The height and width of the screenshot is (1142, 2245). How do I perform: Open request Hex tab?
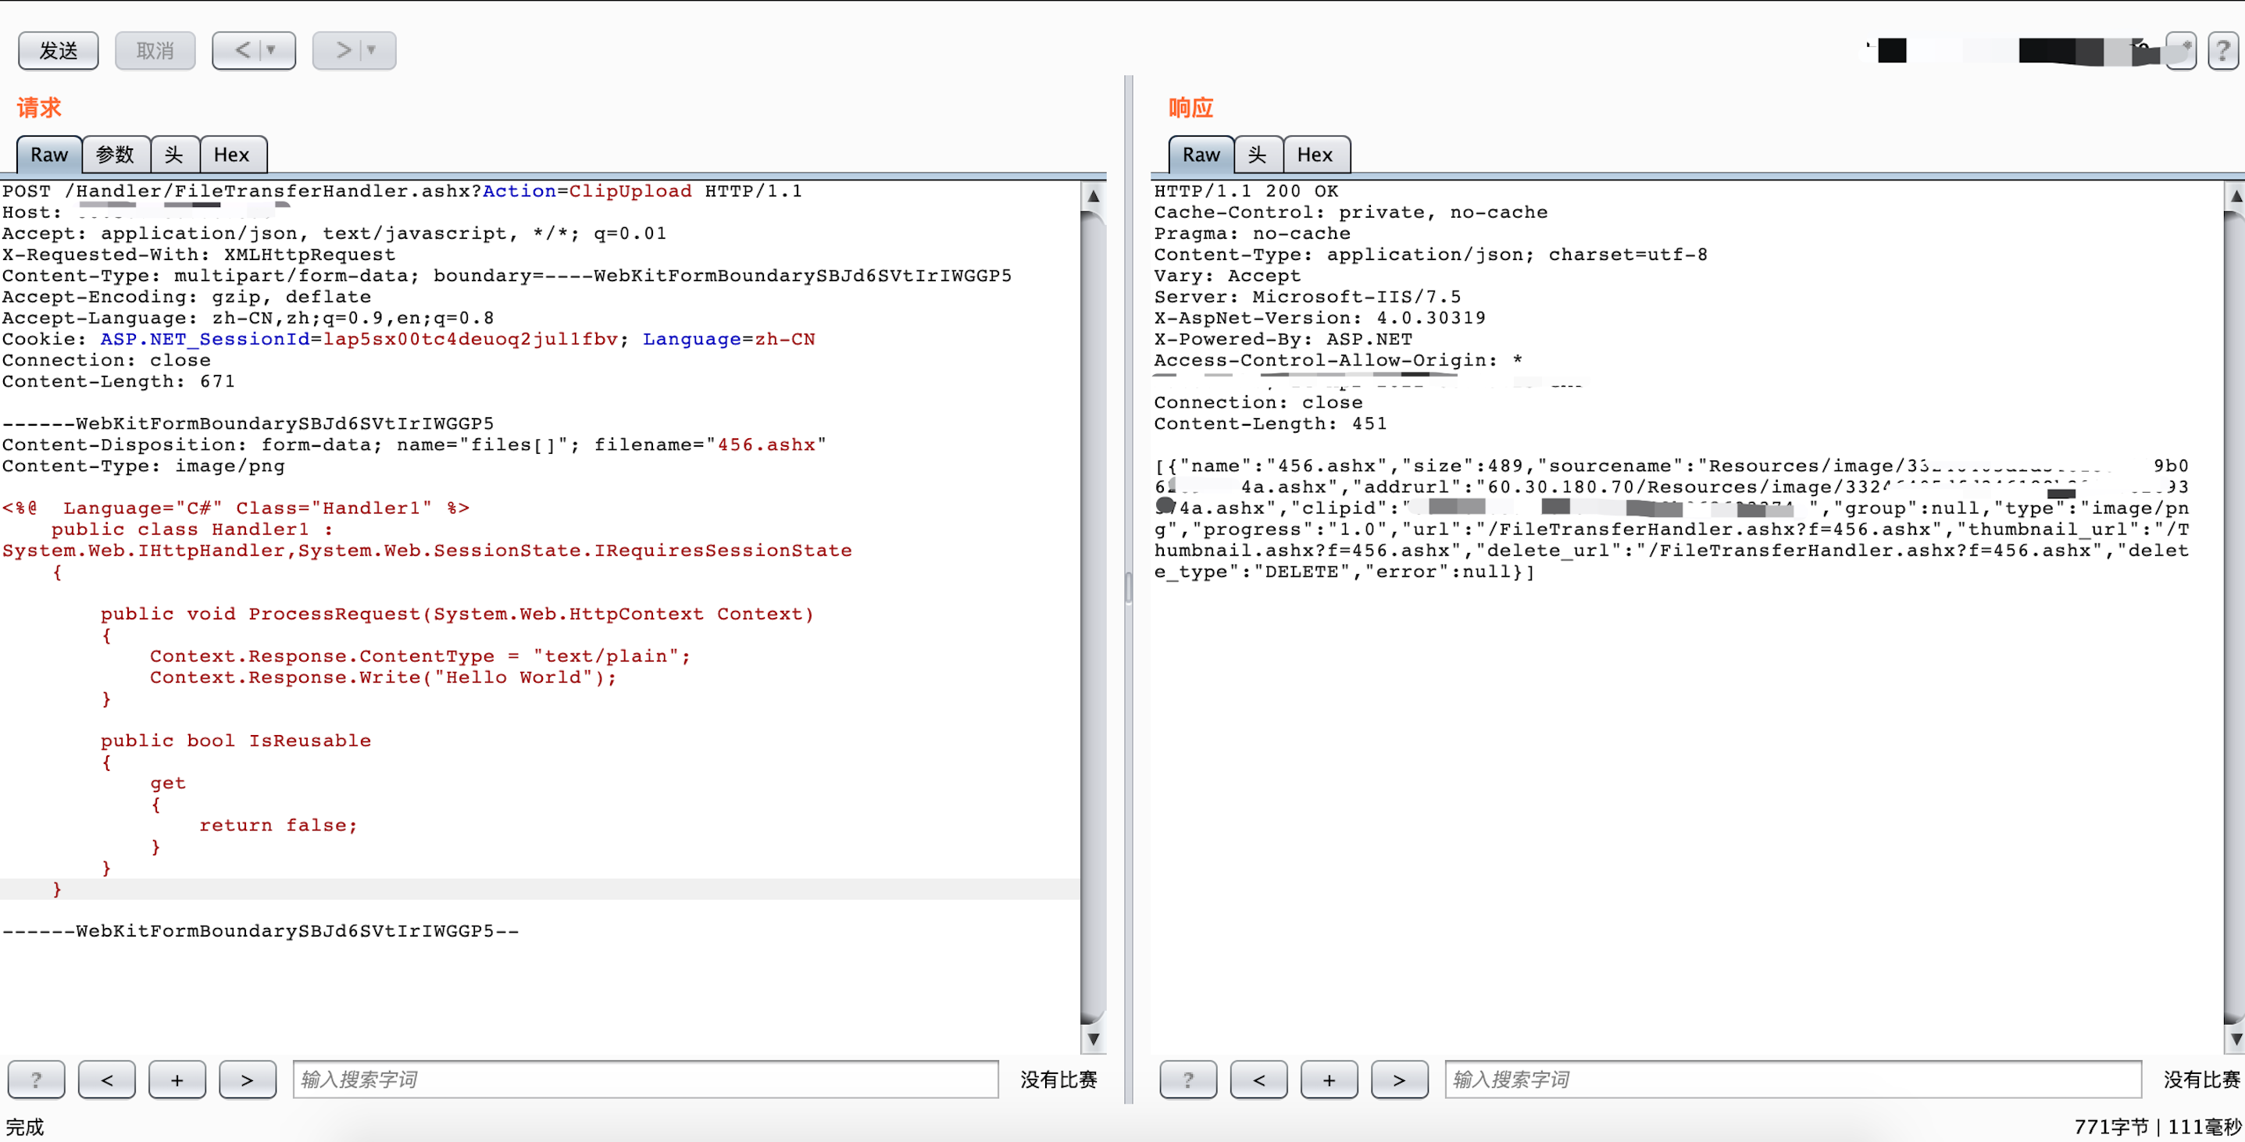pos(232,155)
